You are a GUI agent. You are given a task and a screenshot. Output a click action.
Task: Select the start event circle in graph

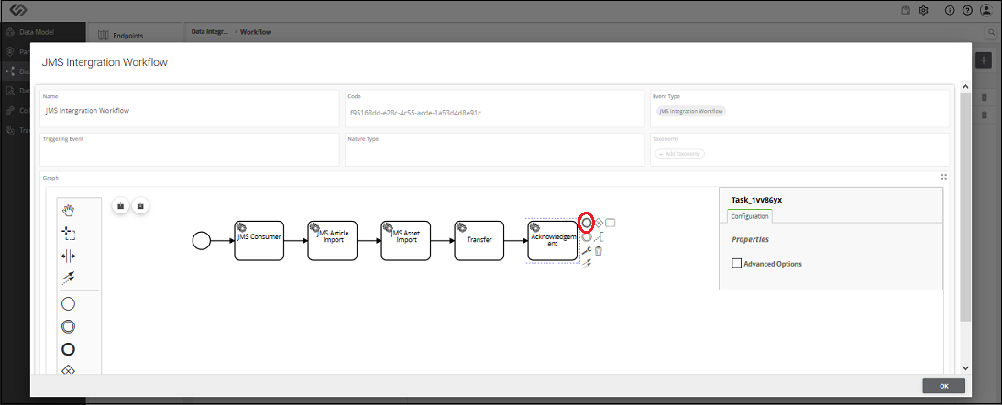point(202,241)
